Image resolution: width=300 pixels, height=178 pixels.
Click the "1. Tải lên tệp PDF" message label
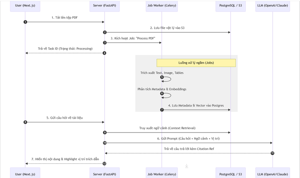pos(64,17)
